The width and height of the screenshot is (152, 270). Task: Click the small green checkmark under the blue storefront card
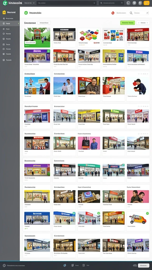[x=25, y=229]
